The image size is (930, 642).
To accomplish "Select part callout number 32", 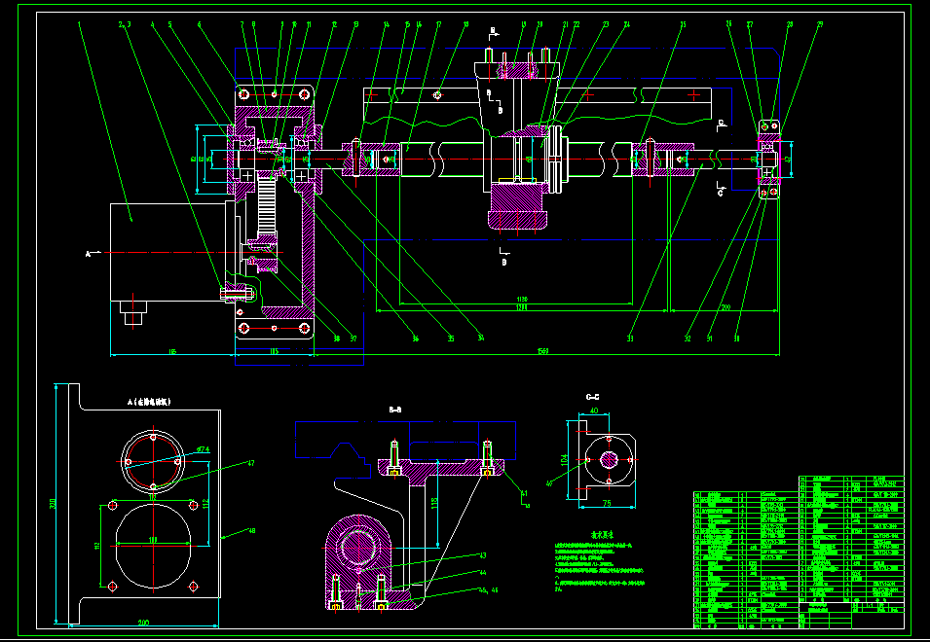I will [688, 339].
